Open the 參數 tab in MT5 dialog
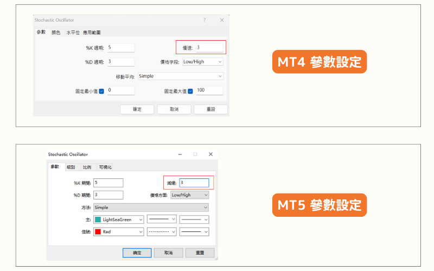Screen dimensions: 434x271 (55, 167)
